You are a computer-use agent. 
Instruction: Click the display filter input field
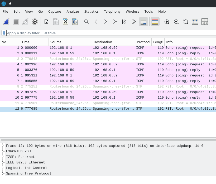pyautogui.click(x=79, y=33)
